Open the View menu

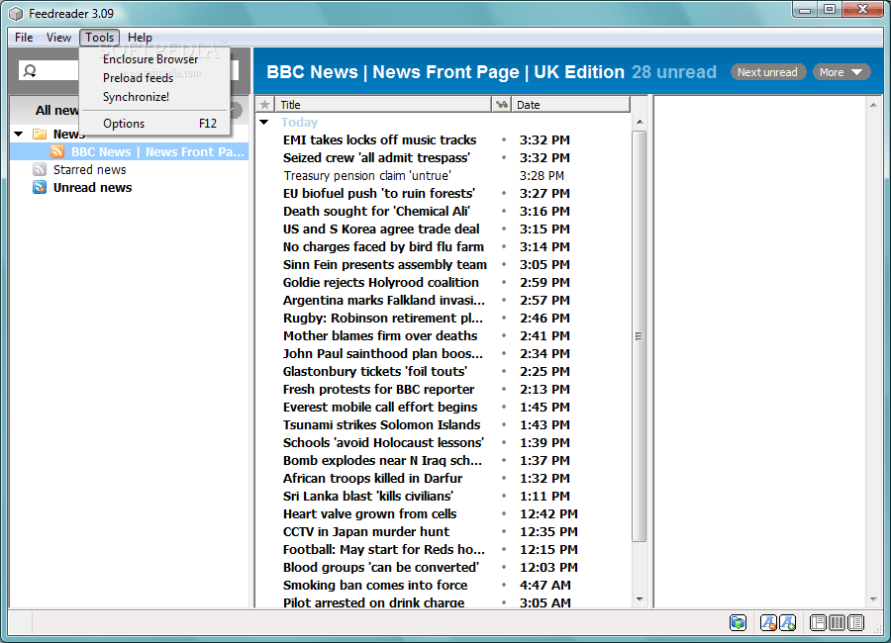pos(58,38)
